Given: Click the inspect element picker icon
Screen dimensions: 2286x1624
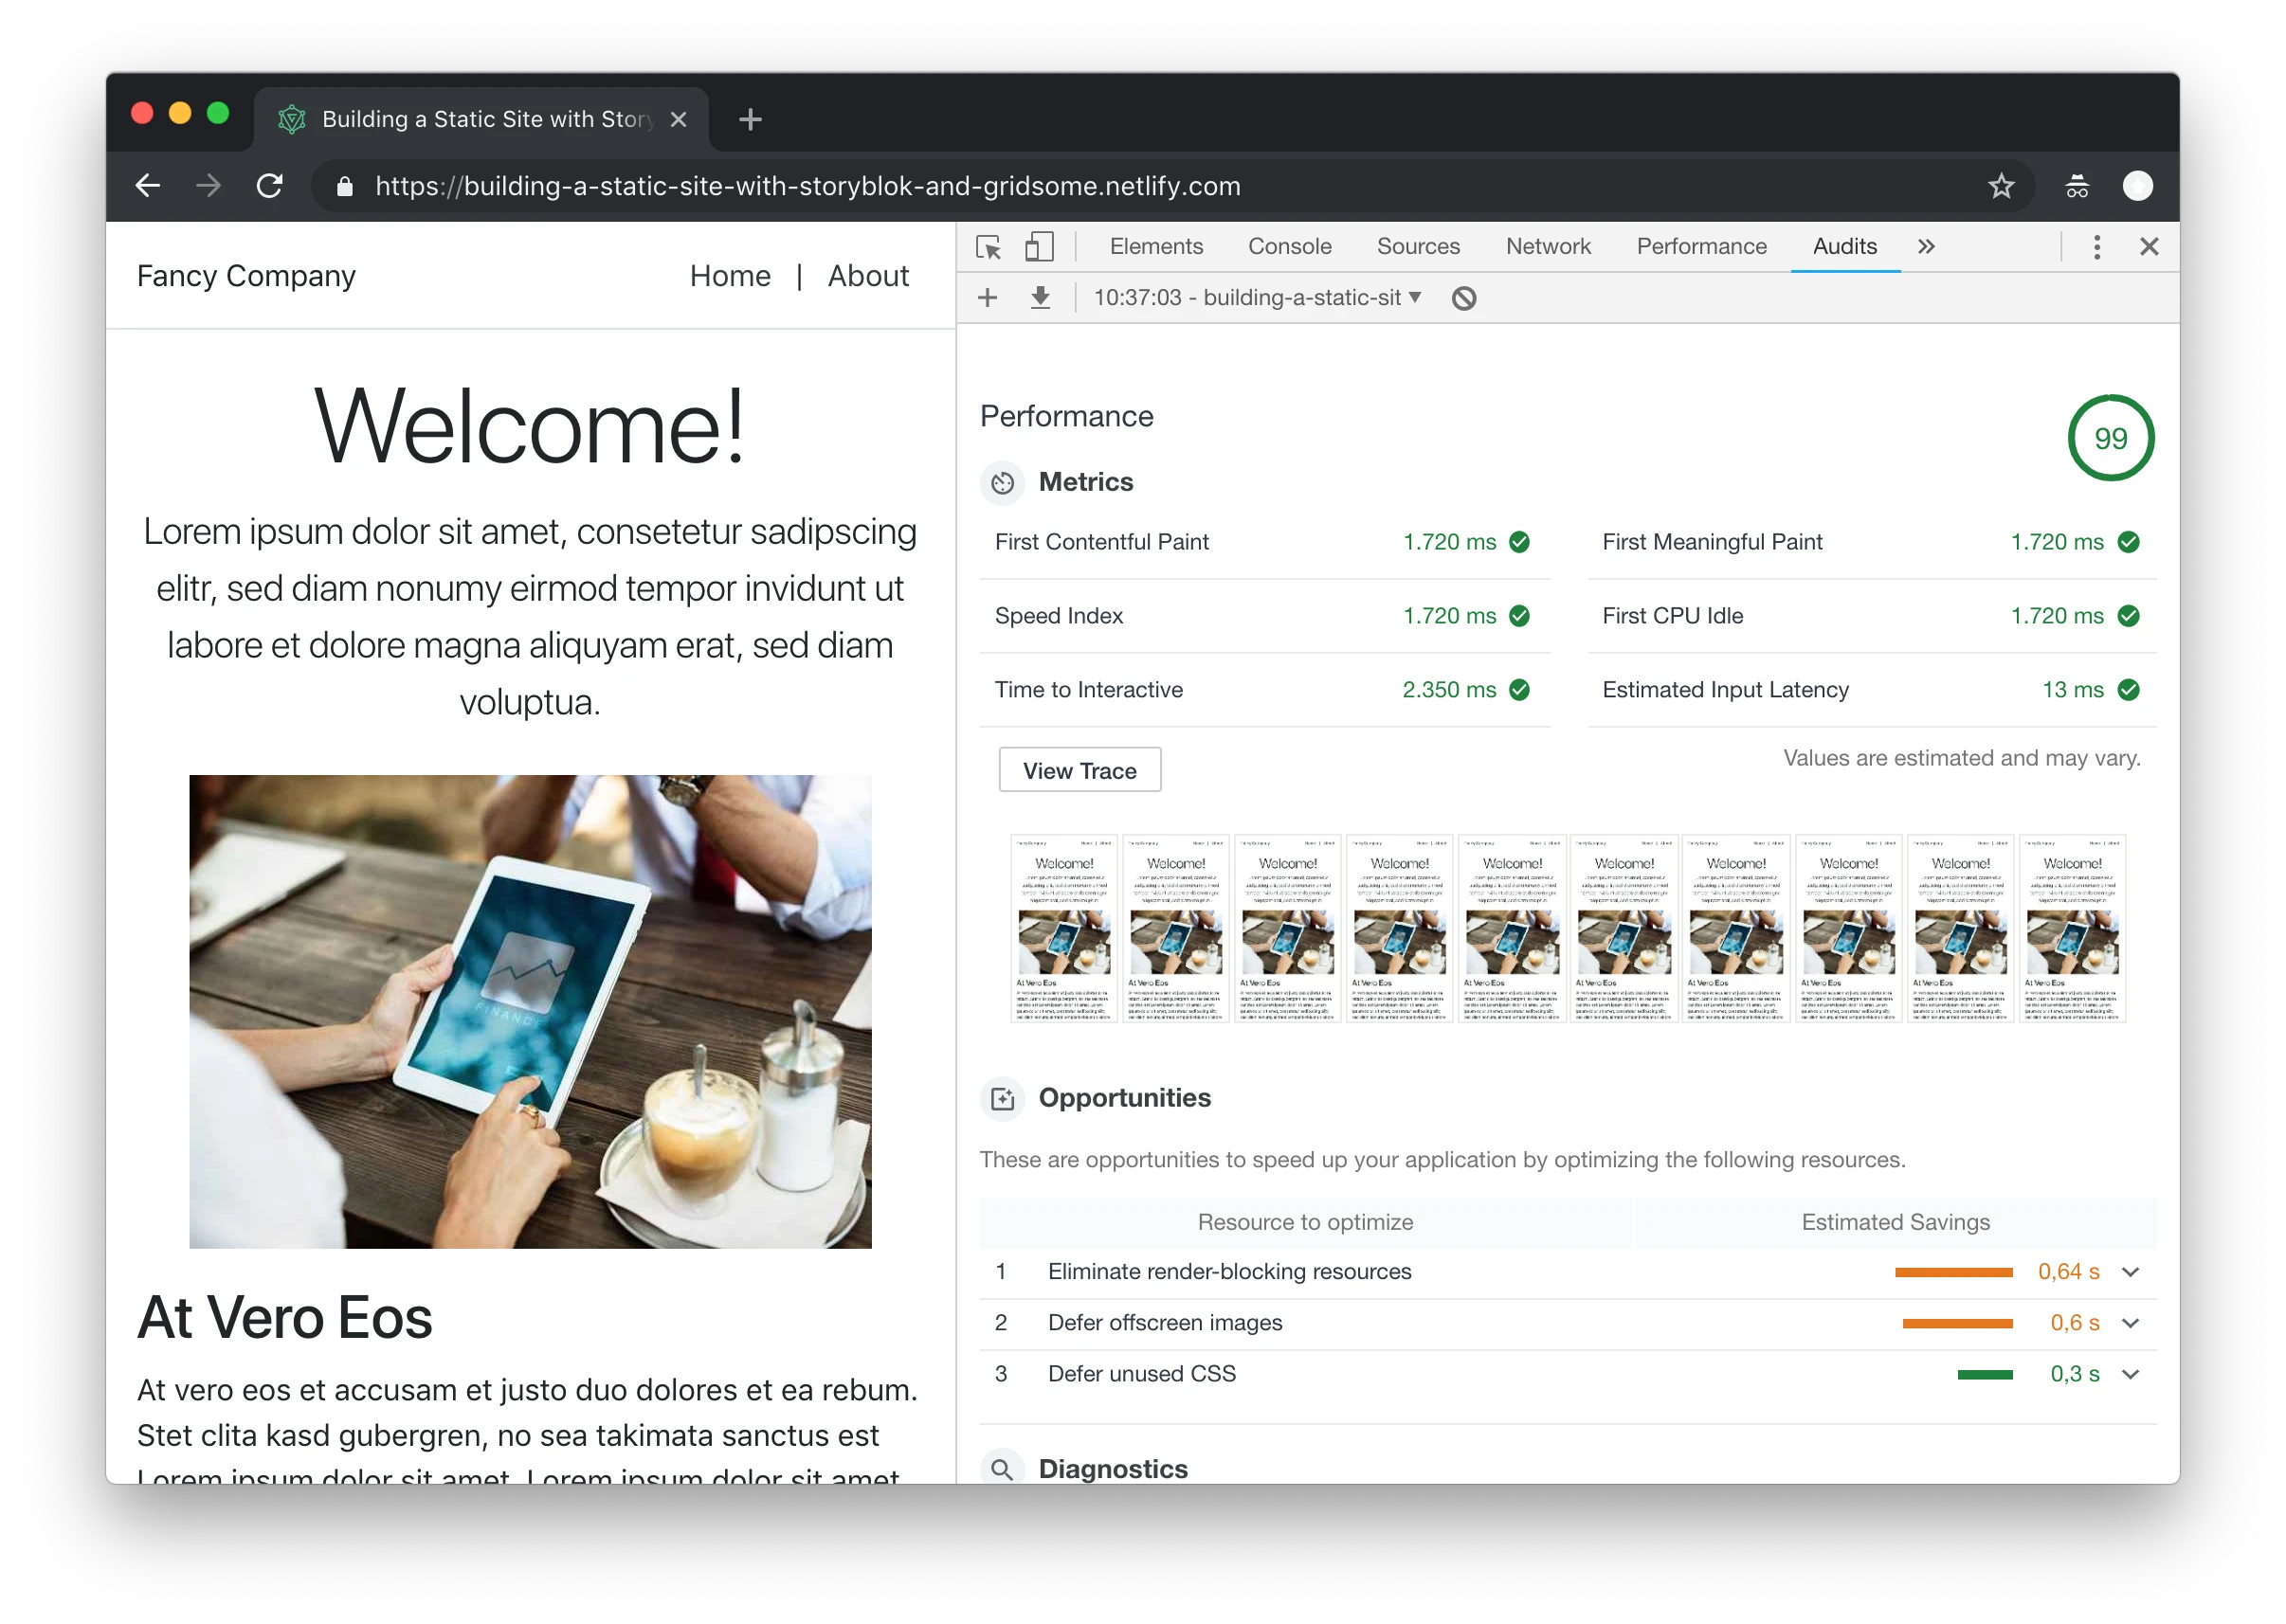Looking at the screenshot, I should [988, 247].
